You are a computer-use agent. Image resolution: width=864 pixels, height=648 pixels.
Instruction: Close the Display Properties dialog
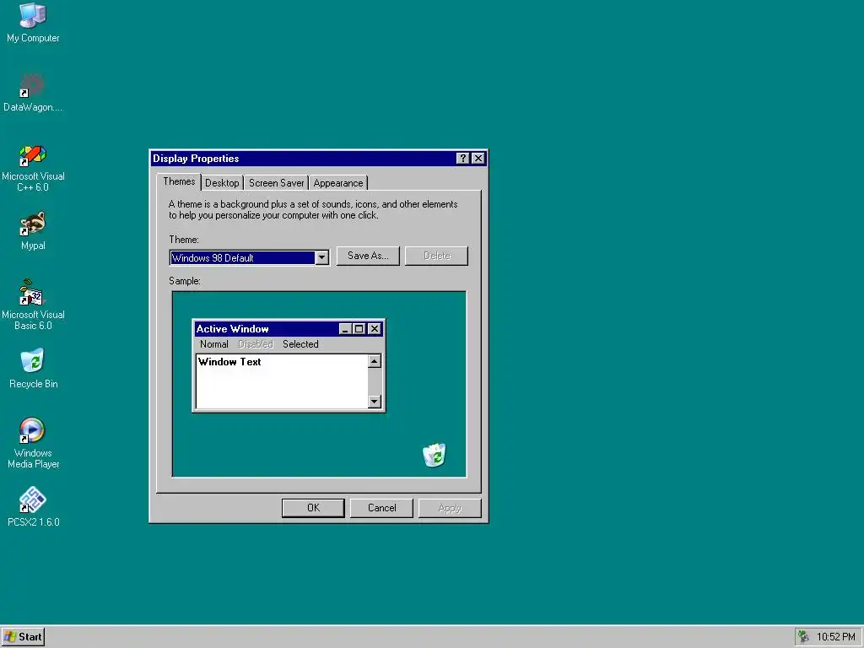point(478,159)
